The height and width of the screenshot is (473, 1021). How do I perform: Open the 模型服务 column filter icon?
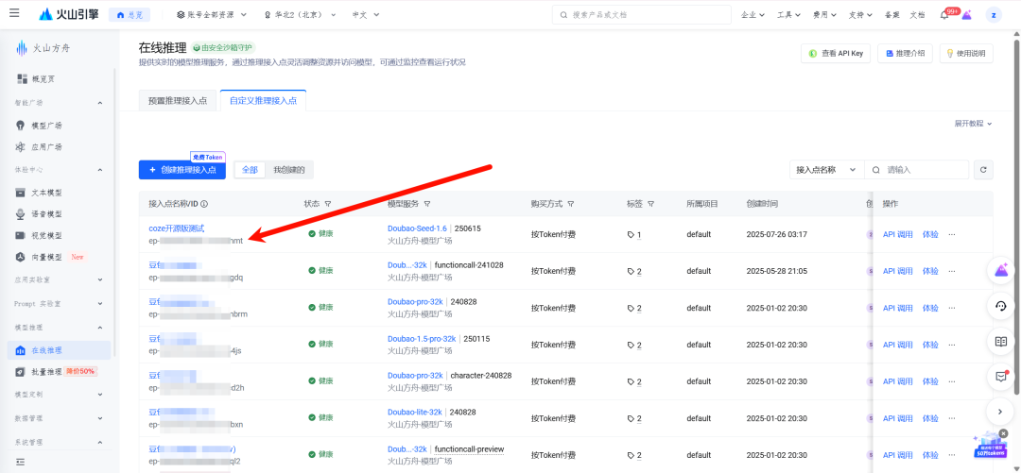(x=426, y=204)
